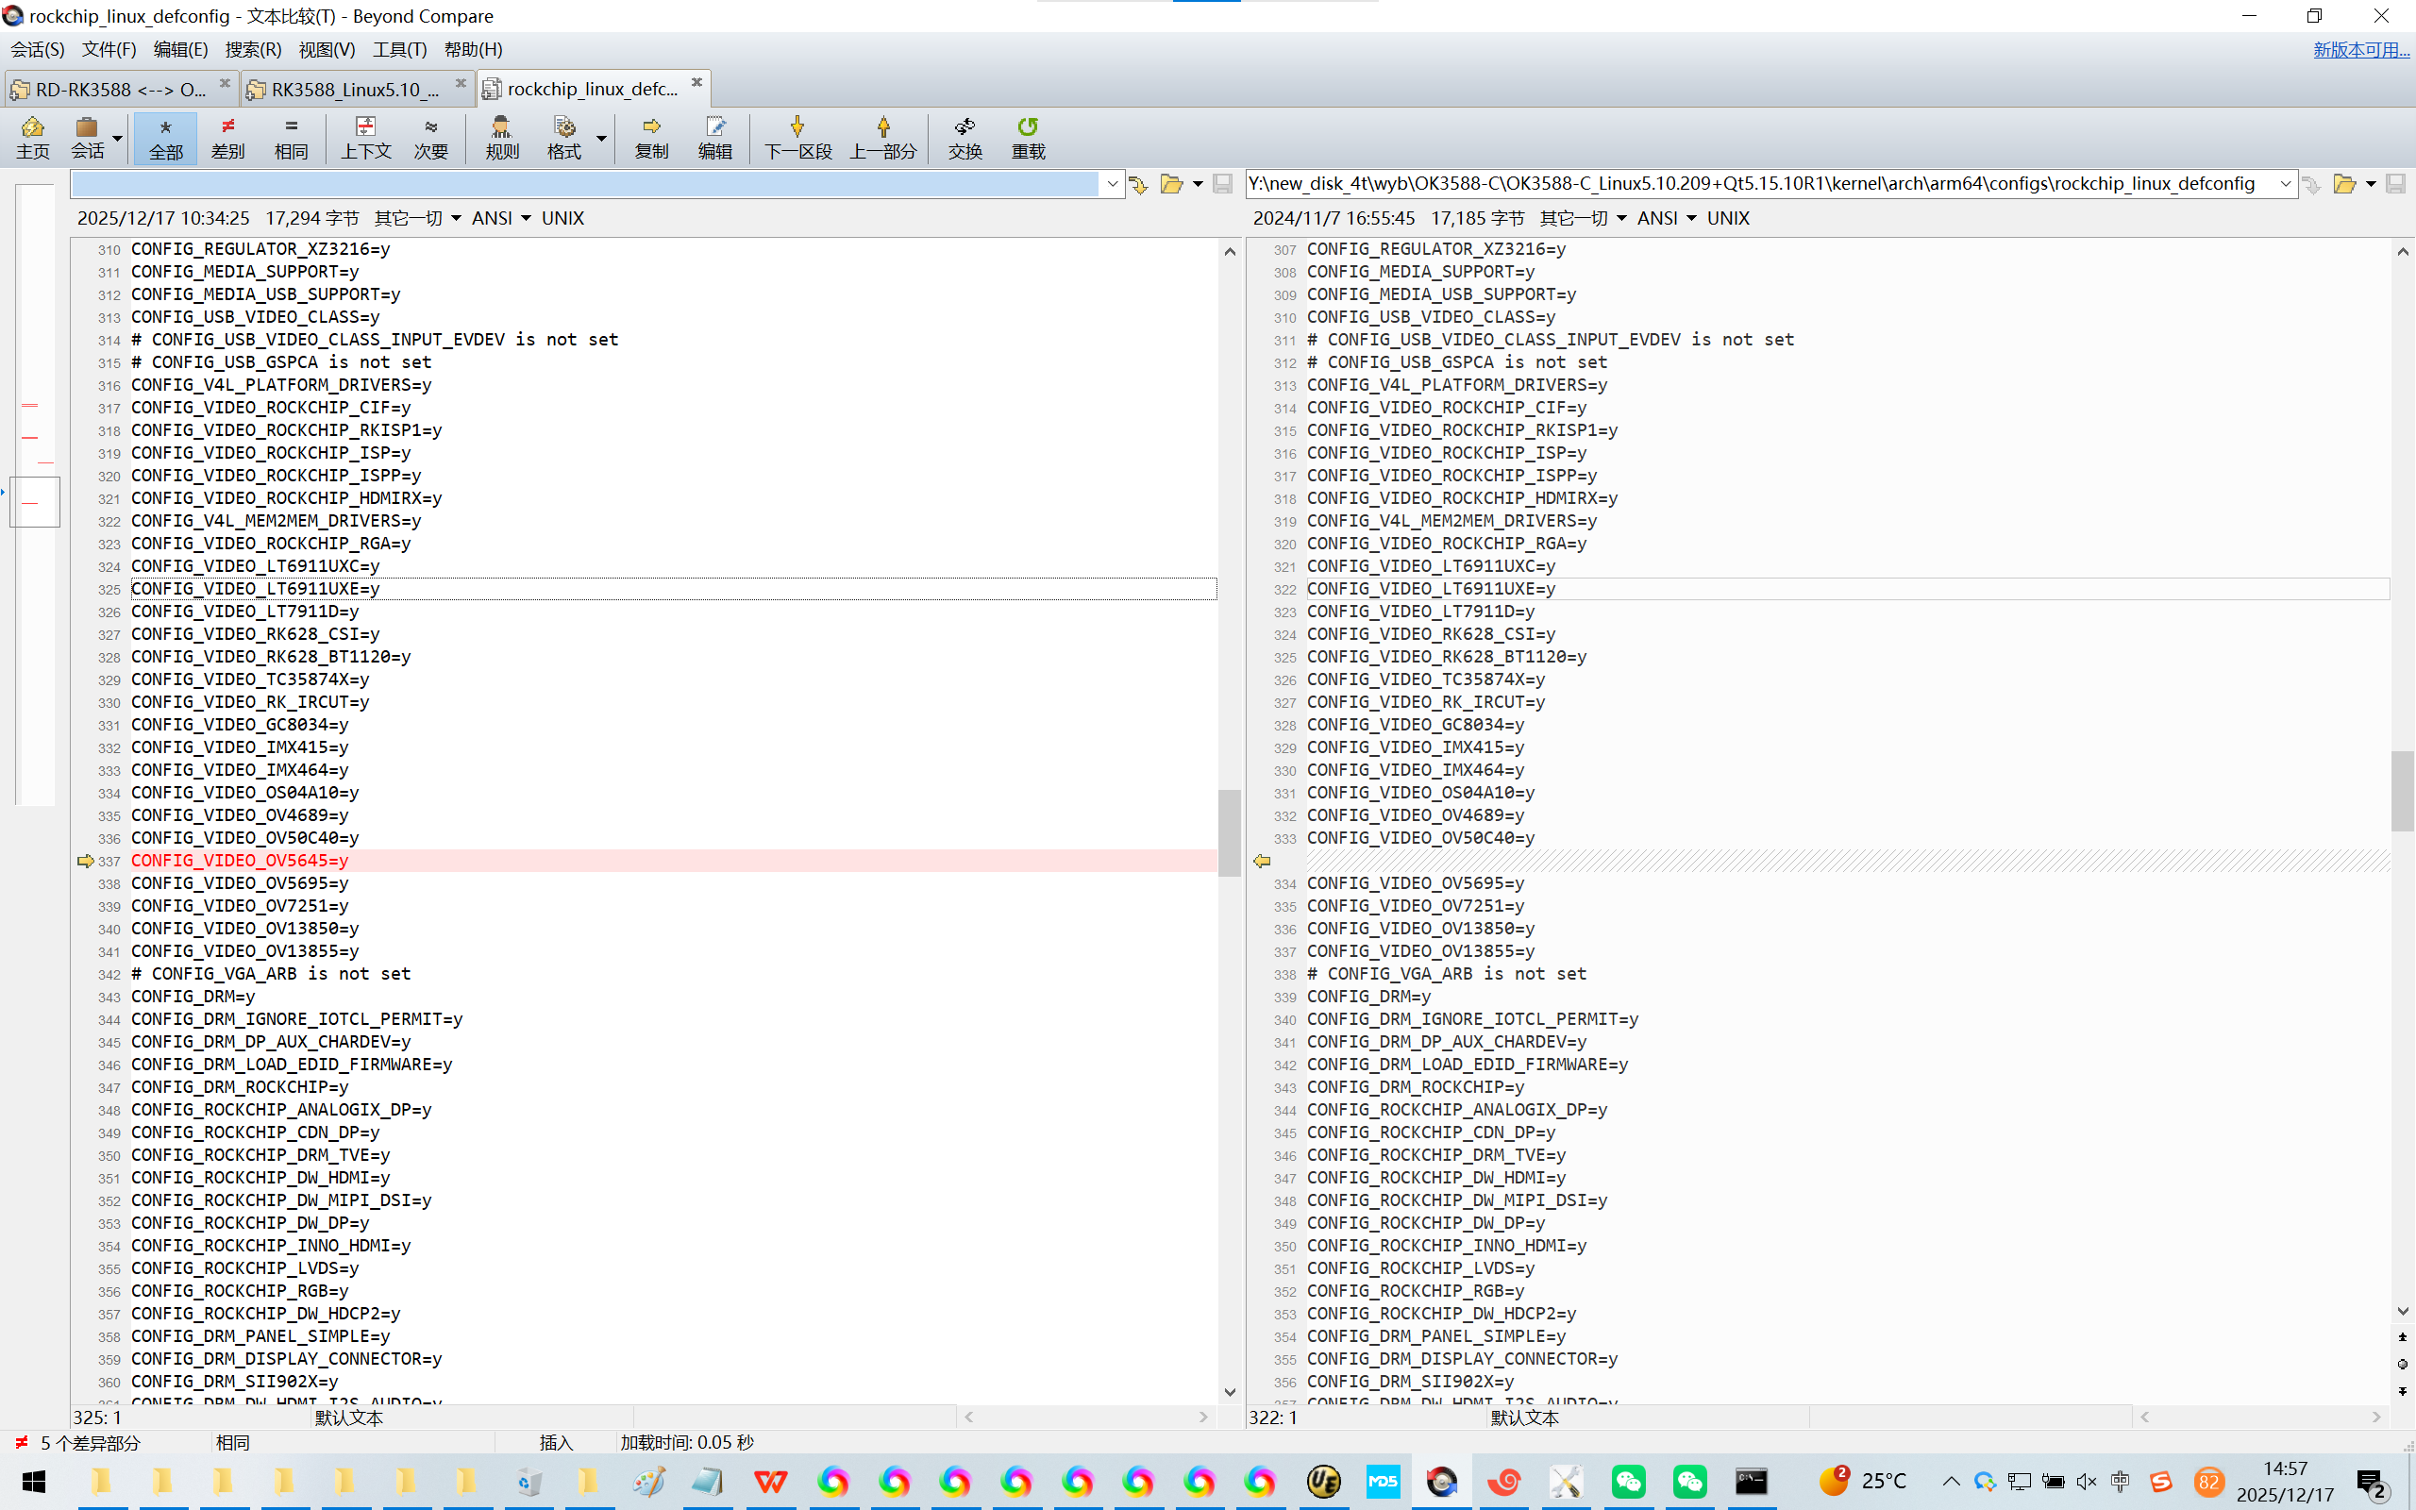Toggle Show Same (相同) filter
This screenshot has width=2416, height=1510.
click(x=291, y=137)
